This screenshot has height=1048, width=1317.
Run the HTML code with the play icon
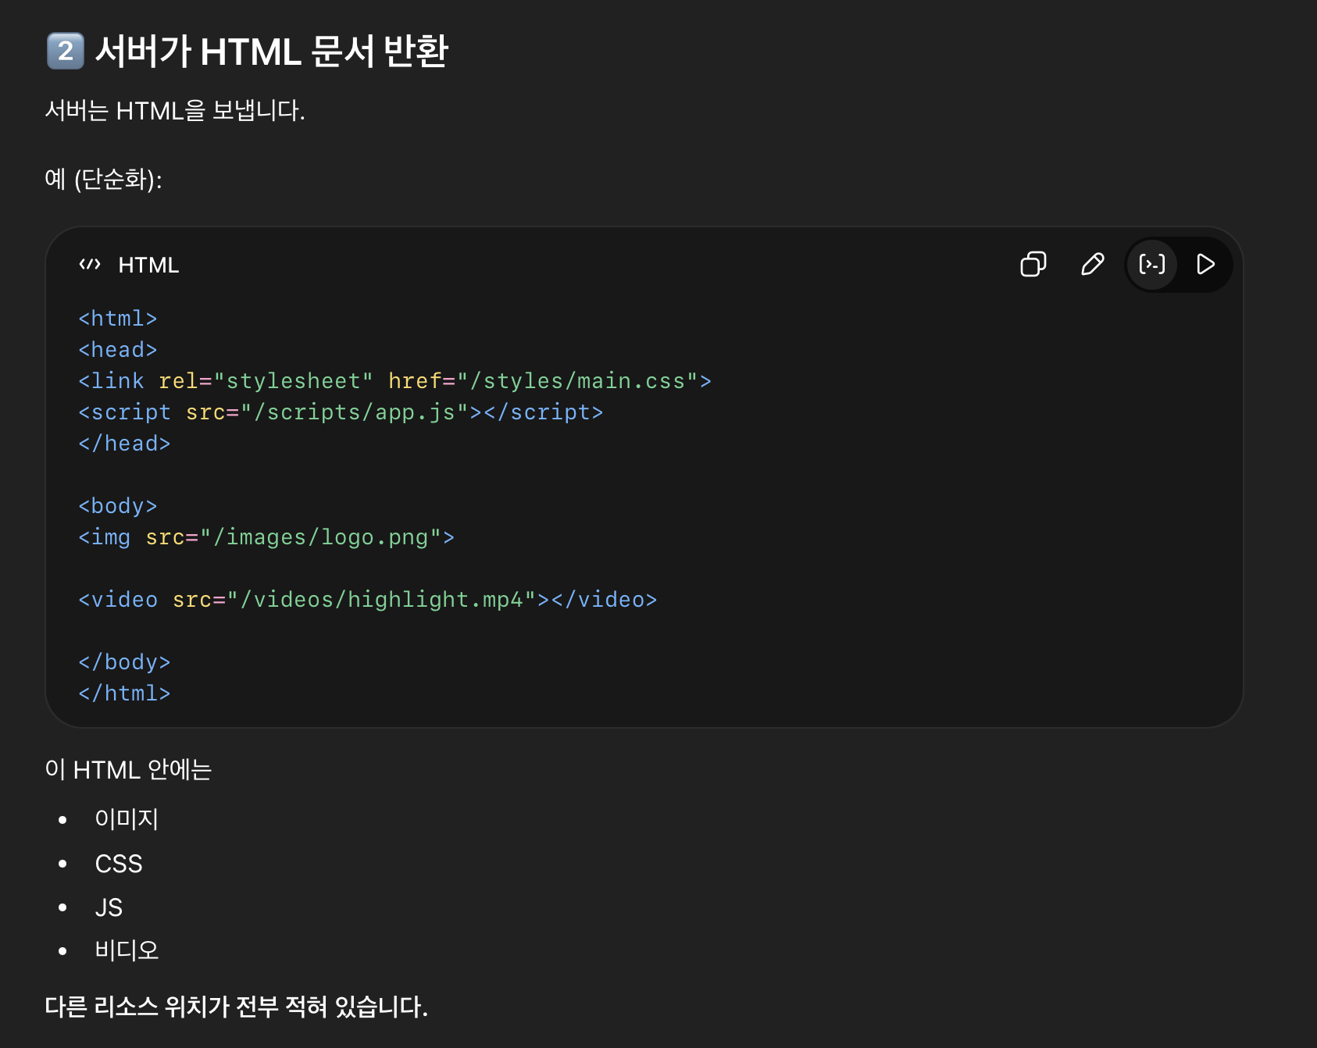[1205, 265]
